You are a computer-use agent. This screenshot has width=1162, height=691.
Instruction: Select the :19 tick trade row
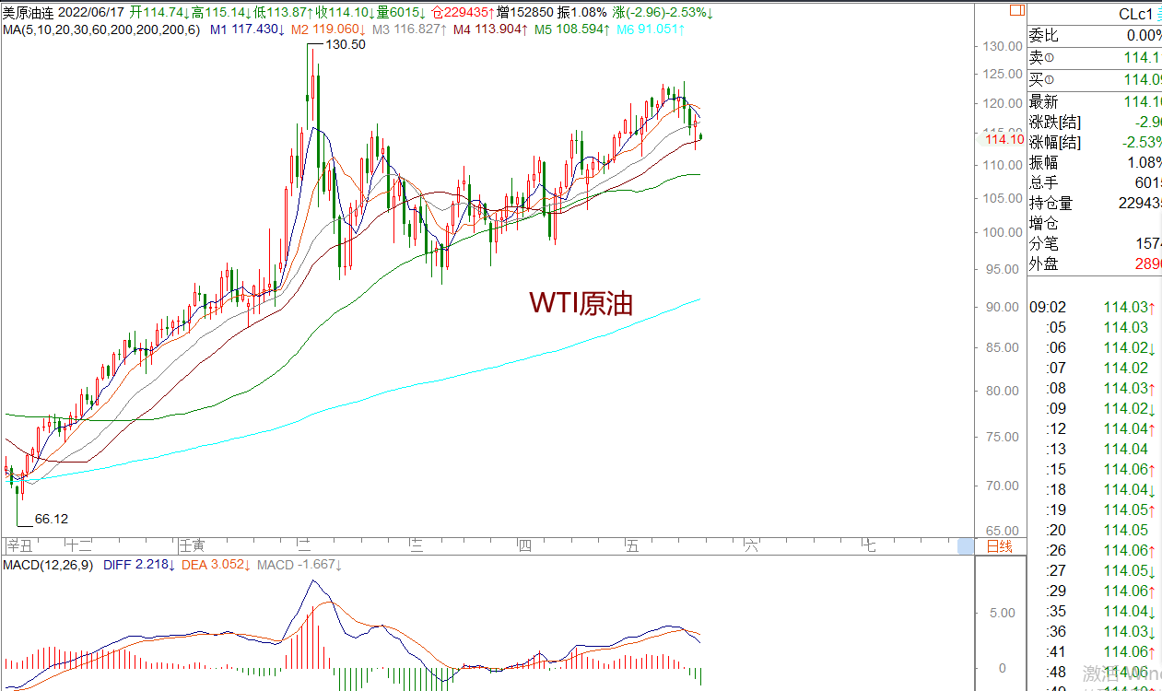[1095, 509]
